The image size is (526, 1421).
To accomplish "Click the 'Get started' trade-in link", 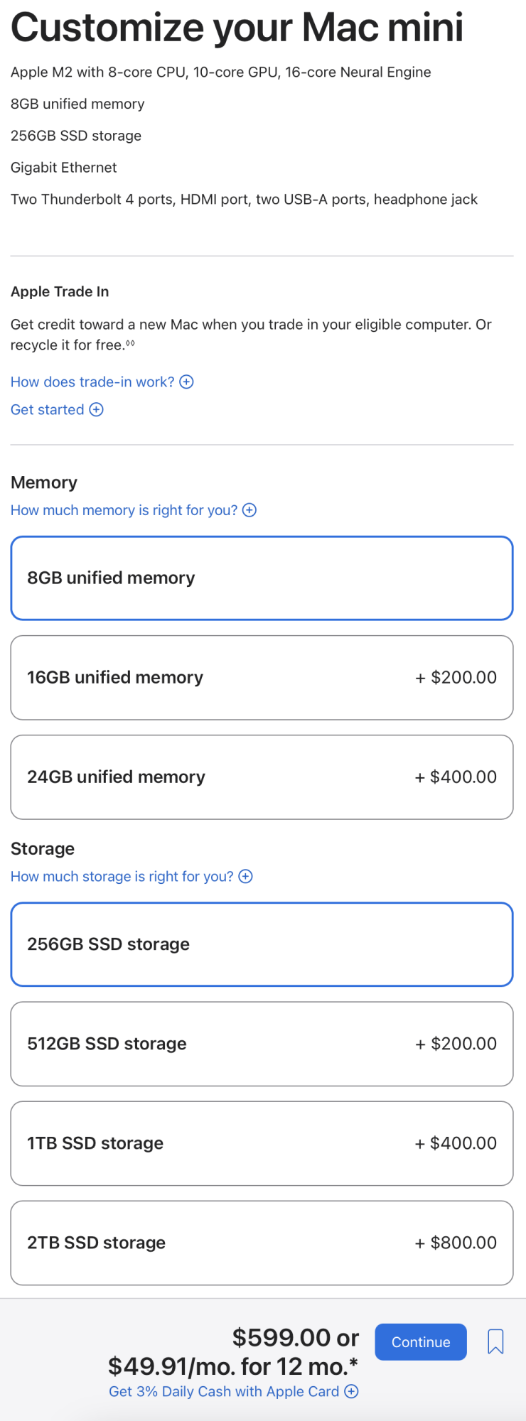I will pyautogui.click(x=48, y=410).
